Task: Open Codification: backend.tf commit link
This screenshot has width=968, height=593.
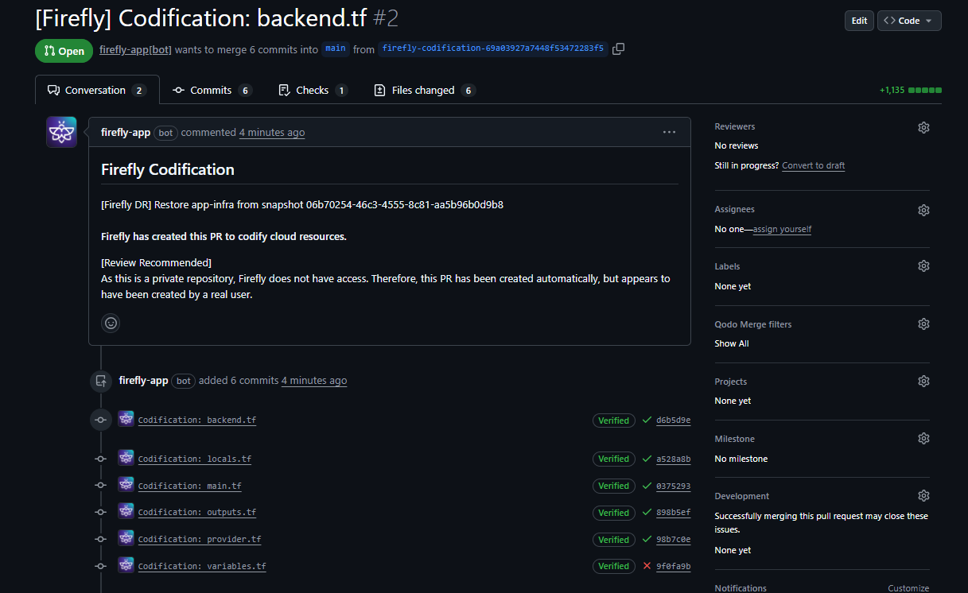Action: (x=197, y=421)
